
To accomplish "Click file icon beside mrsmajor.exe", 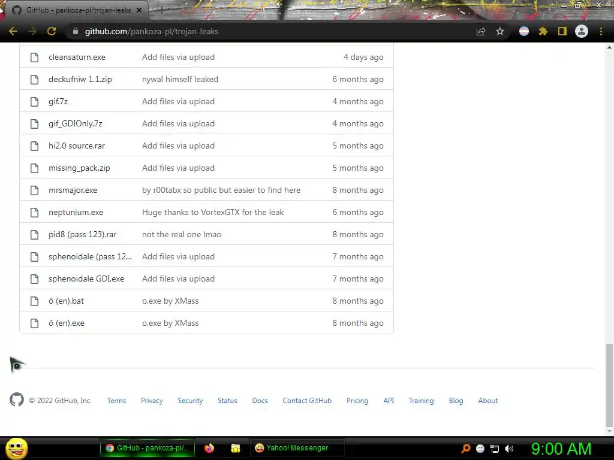I will (34, 190).
